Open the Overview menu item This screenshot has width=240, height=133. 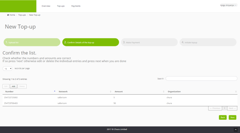(x=46, y=6)
